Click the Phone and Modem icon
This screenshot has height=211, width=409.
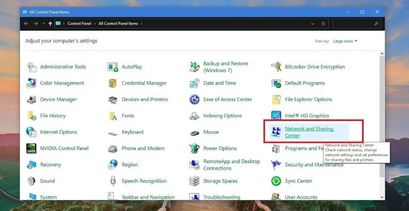click(x=113, y=149)
